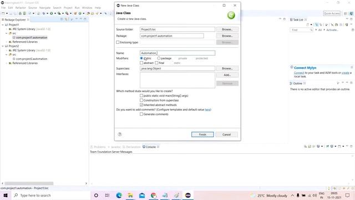Check public static void main stub checkbox
The image size is (355, 200).
click(x=141, y=96)
